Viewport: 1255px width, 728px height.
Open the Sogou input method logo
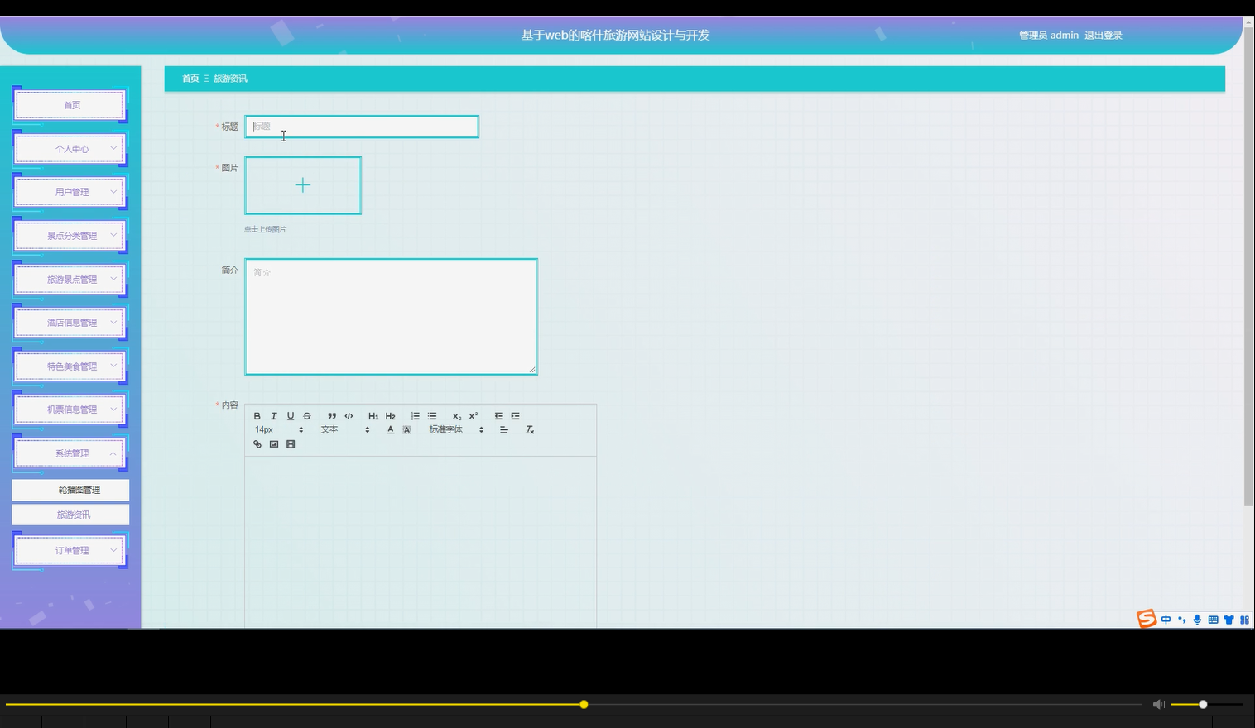click(x=1147, y=619)
